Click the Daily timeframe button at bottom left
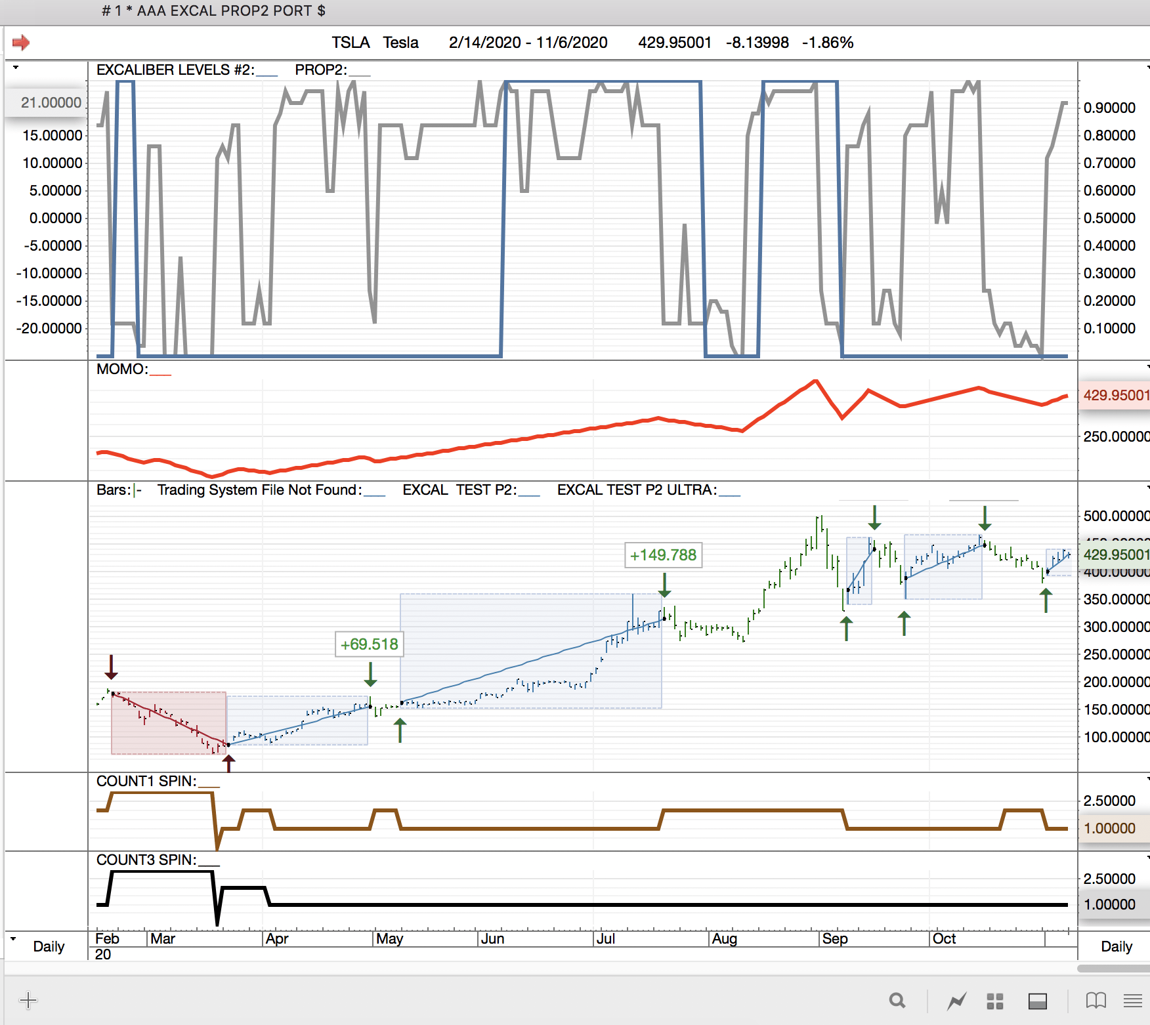Screen dimensions: 1150x1025 click(49, 947)
